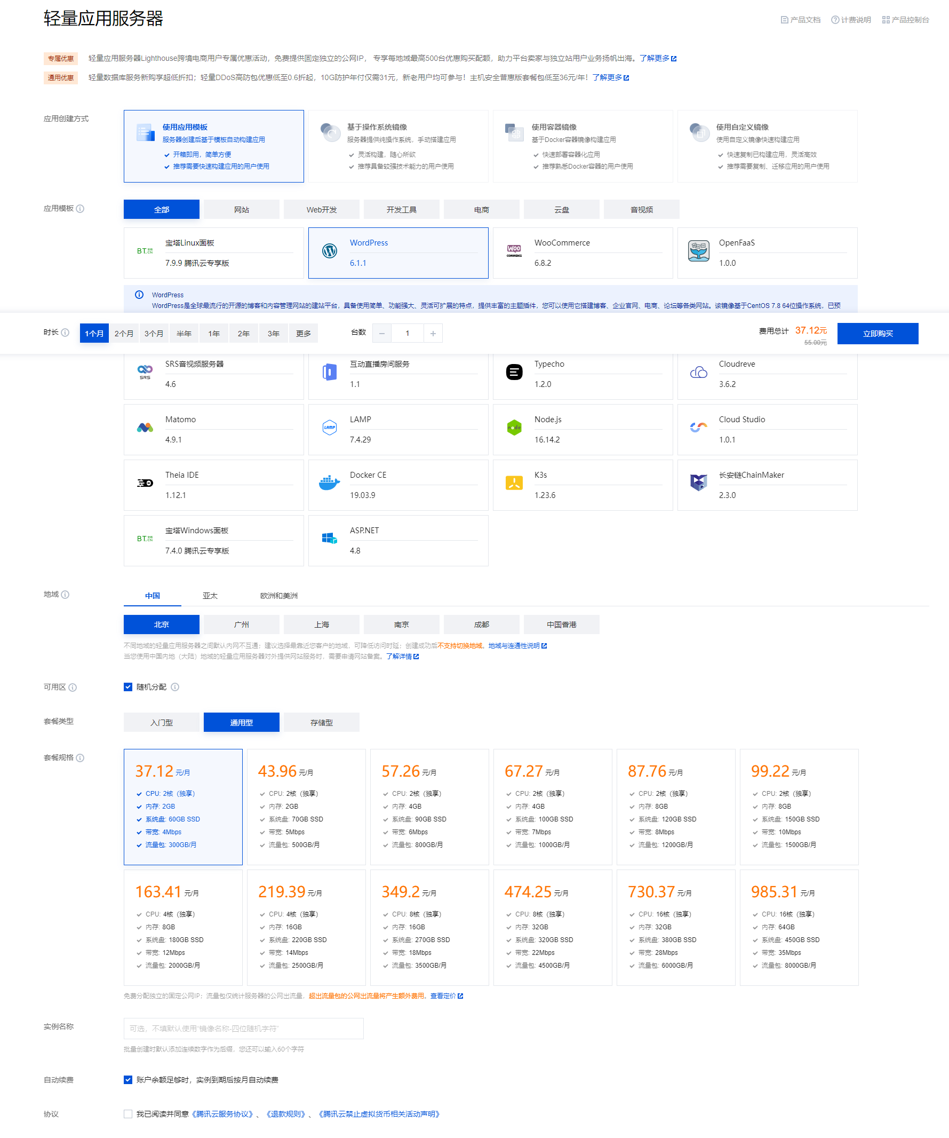The image size is (949, 1138).
Task: Switch to the 音视频 template tab
Action: (x=641, y=209)
